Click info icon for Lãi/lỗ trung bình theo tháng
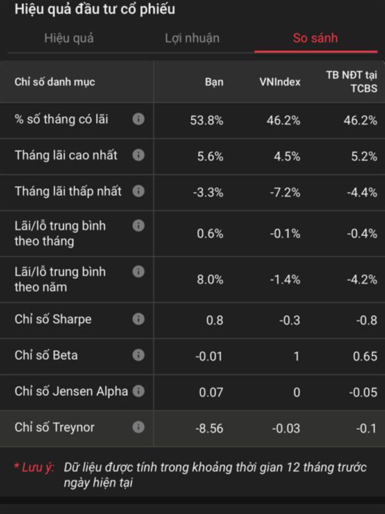 139,226
